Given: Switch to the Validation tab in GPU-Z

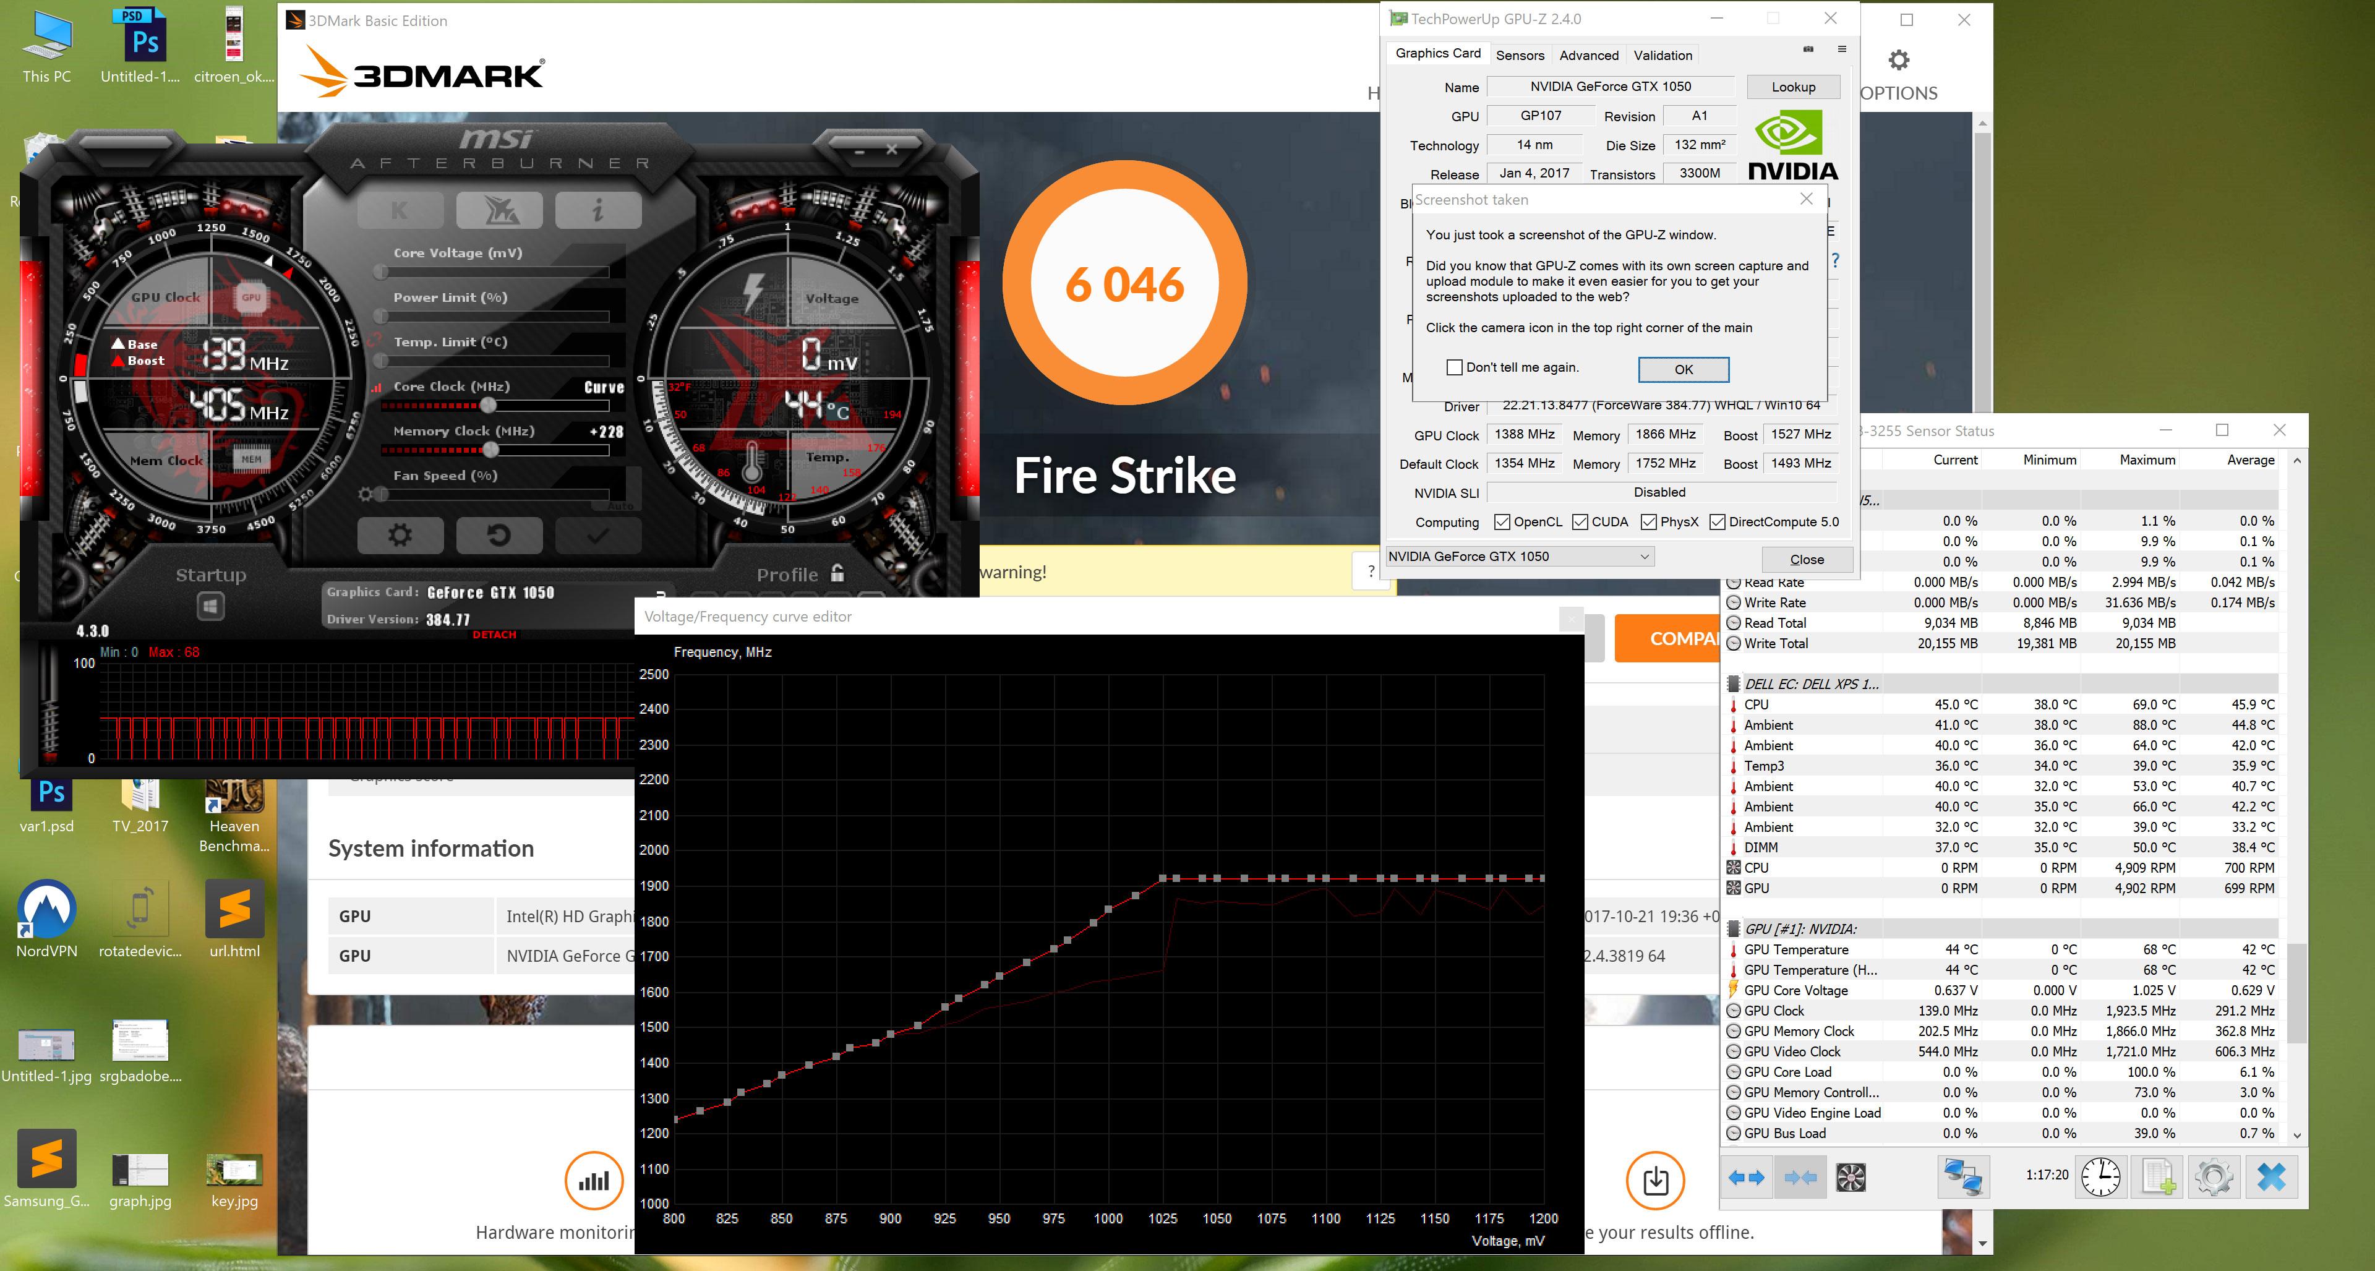Looking at the screenshot, I should (x=1663, y=55).
